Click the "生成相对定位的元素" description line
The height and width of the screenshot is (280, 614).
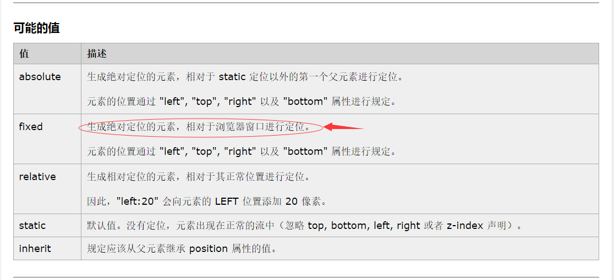coord(199,177)
